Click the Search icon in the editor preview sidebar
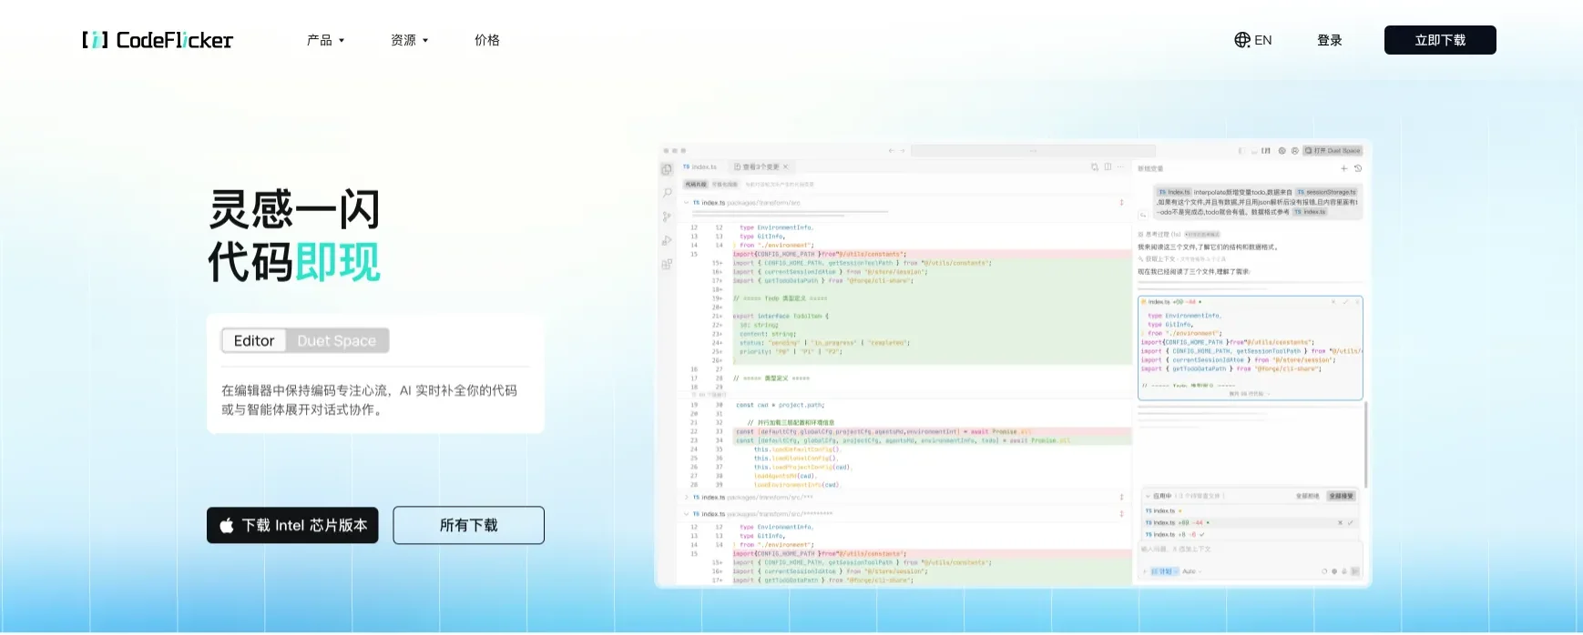Screen dimensions: 1583x635 (667, 193)
